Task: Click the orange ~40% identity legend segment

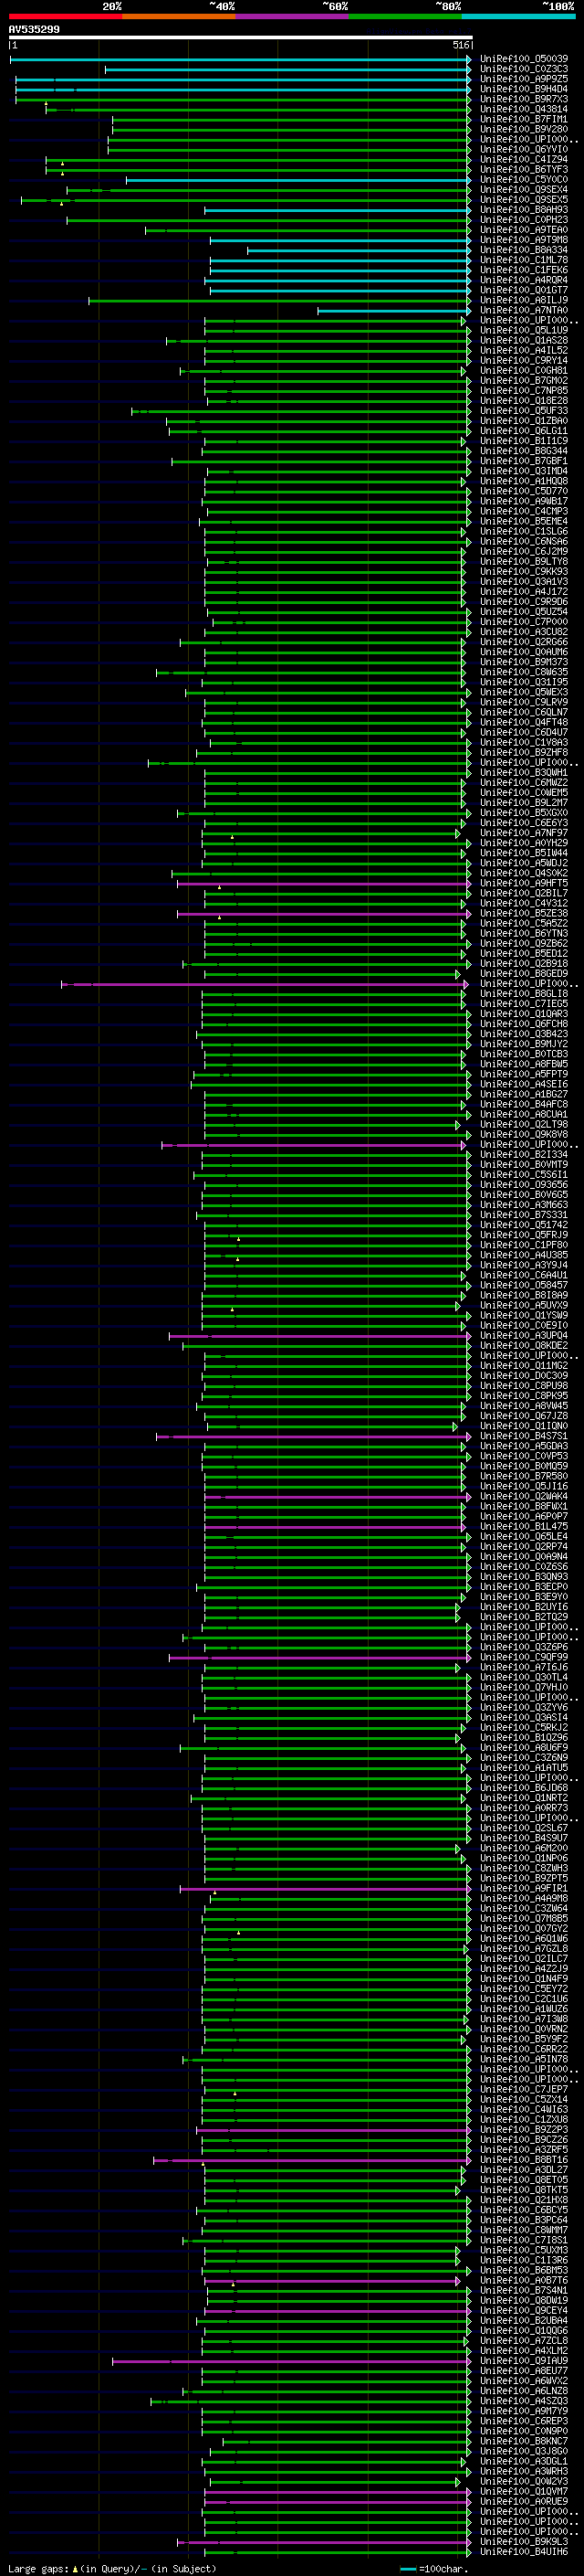Action: 179,16
